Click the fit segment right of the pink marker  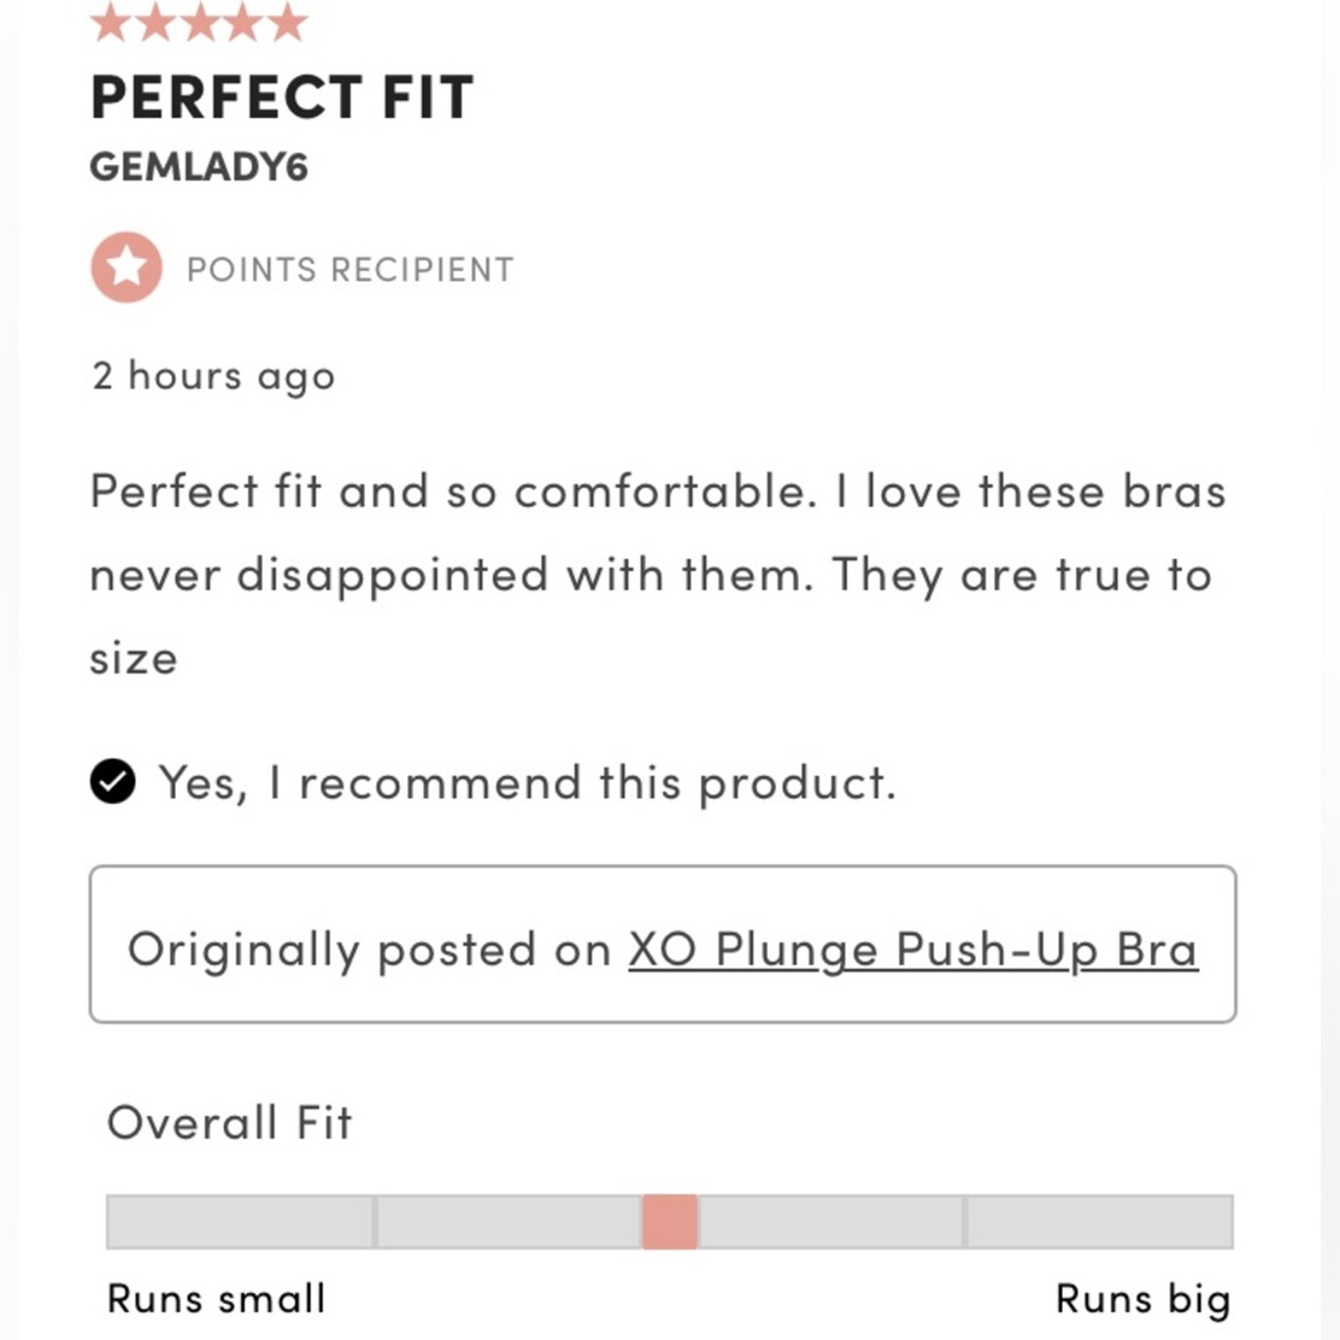pyautogui.click(x=831, y=1222)
